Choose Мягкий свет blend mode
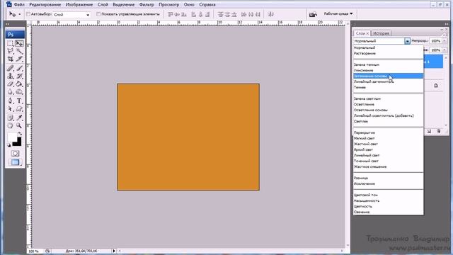Screen dimensions: 453x255 pyautogui.click(x=388, y=138)
